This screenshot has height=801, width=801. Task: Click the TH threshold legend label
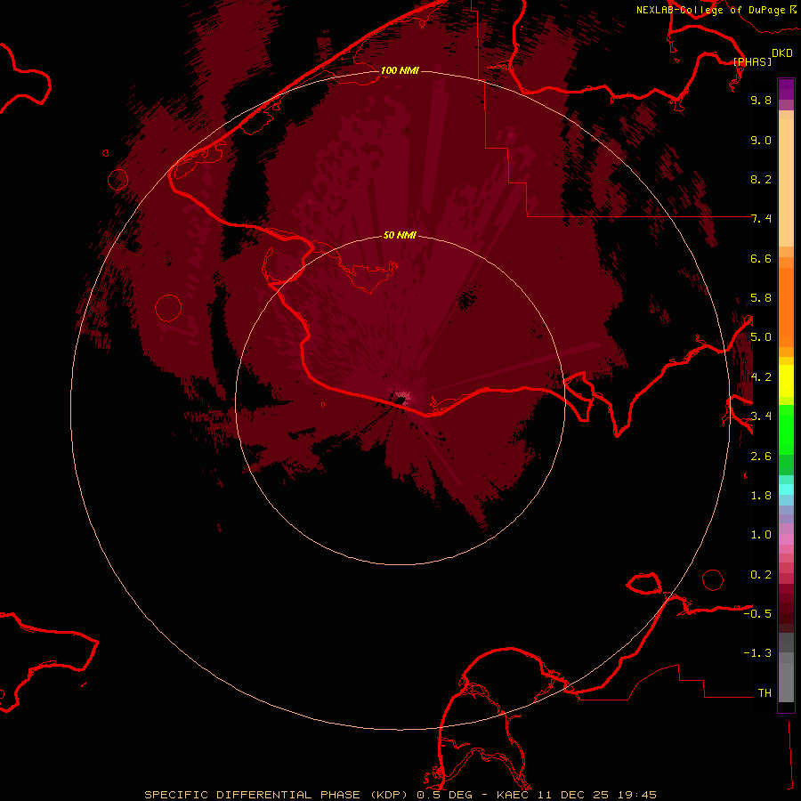[x=765, y=693]
